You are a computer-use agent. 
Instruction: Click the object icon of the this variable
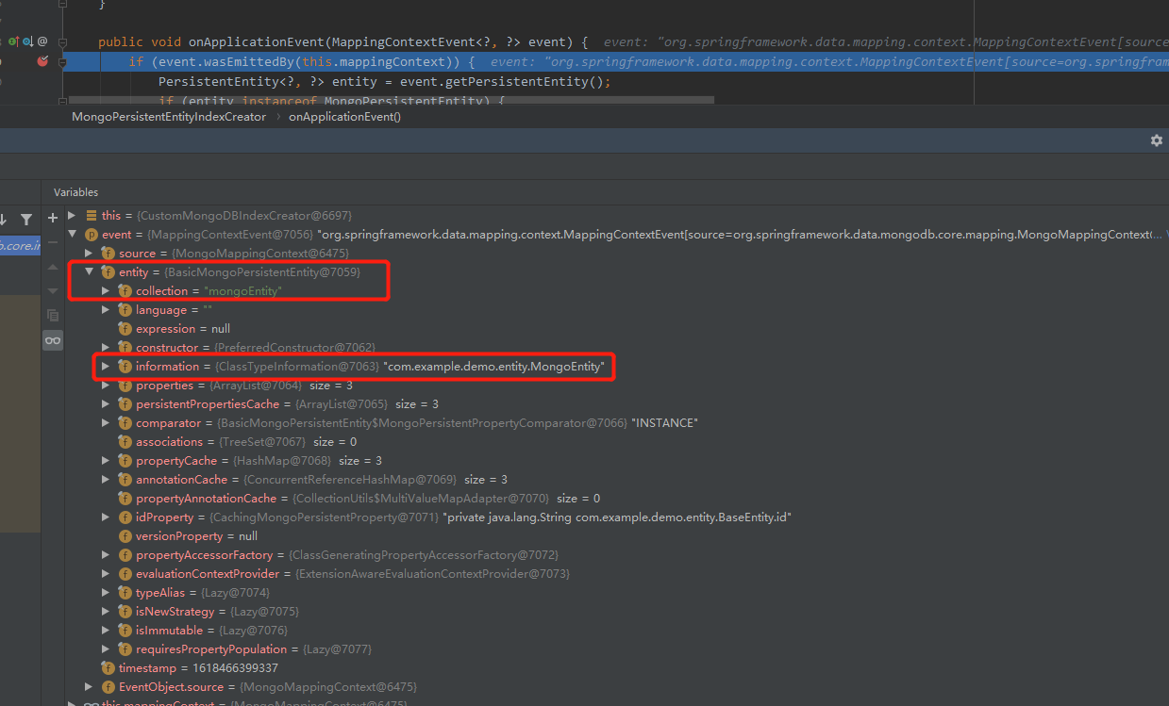92,216
